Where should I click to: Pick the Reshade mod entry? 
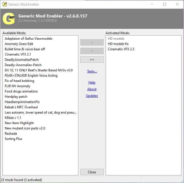pos(11,134)
